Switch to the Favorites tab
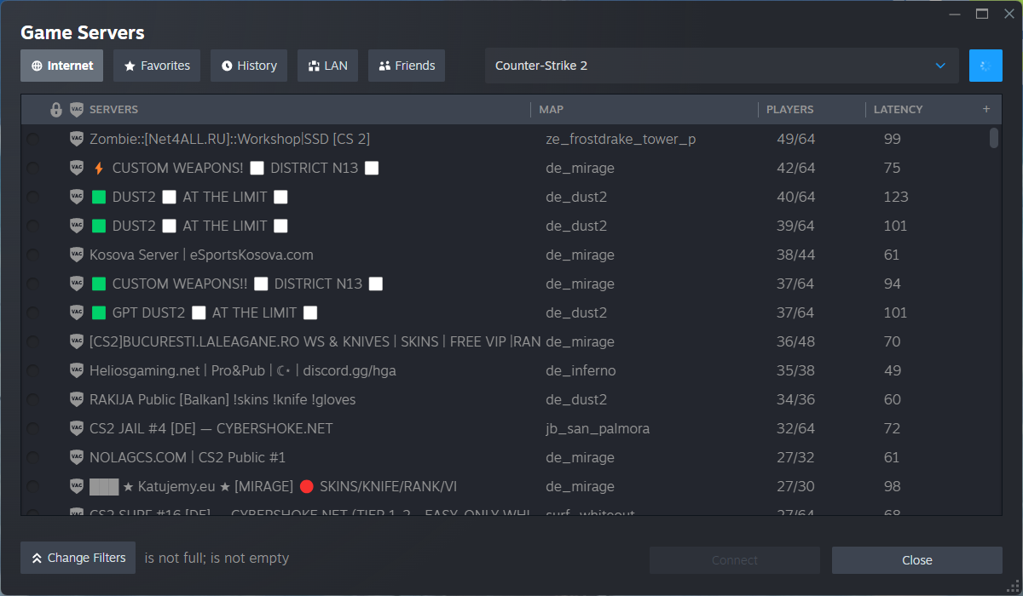 coord(157,66)
